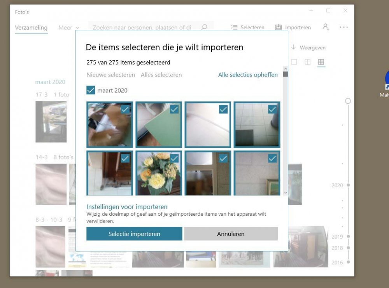Click Alle selecties opheffen link
Screen dimensions: 389x288
[x=248, y=75]
